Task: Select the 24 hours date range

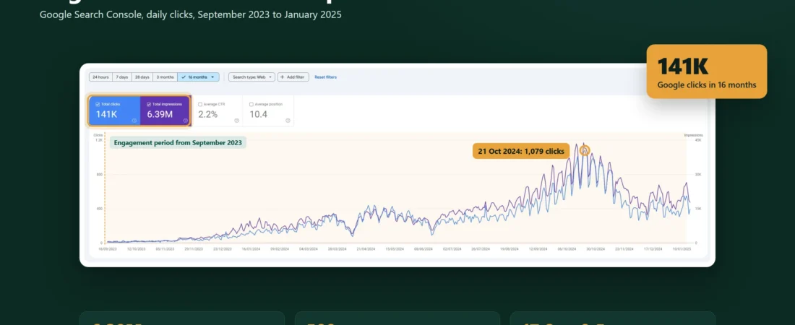Action: pyautogui.click(x=100, y=77)
